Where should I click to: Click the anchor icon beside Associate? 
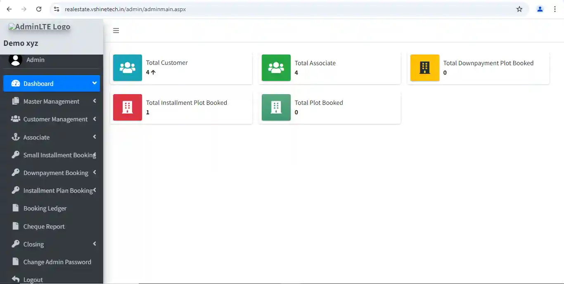pyautogui.click(x=16, y=137)
